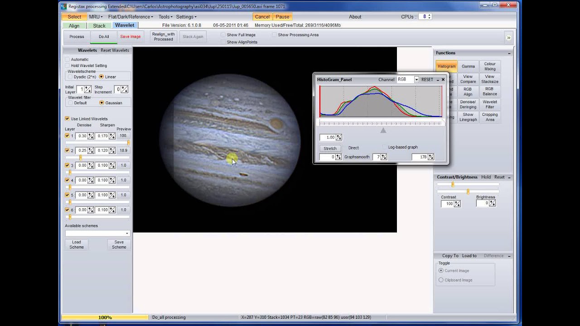Enable the Automatic wavelets checkbox
Screen dimensions: 580x326
[x=68, y=59]
